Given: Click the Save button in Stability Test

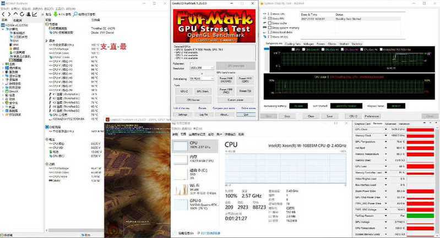Looking at the screenshot, I should tap(330, 116).
